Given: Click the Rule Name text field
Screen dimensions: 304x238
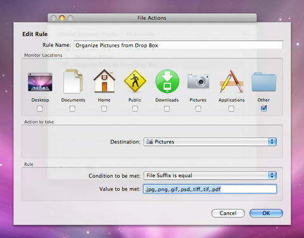Looking at the screenshot, I should [x=179, y=45].
